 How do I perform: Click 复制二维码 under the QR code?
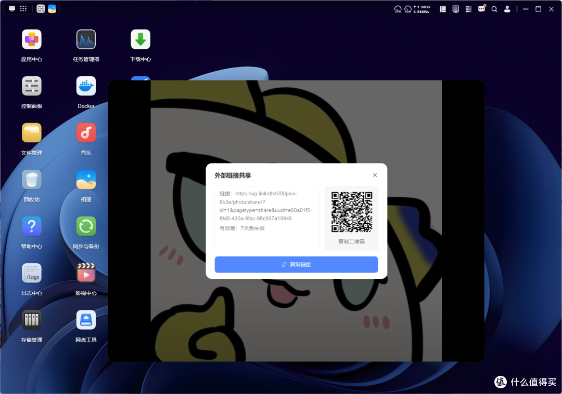352,242
